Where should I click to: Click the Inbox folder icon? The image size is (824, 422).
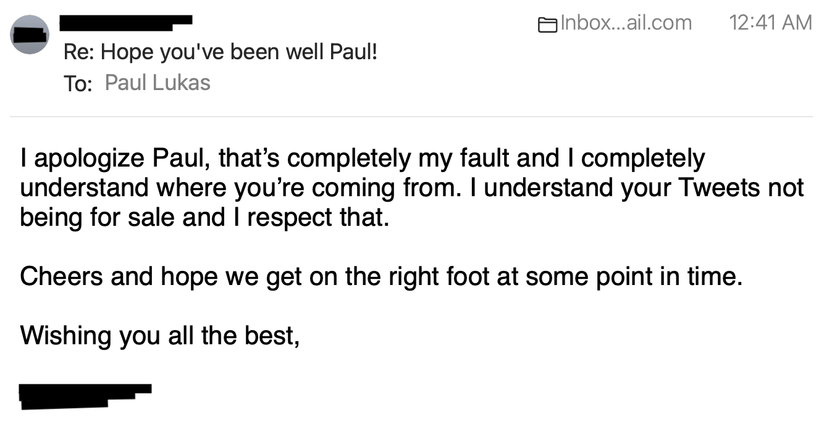(x=548, y=25)
